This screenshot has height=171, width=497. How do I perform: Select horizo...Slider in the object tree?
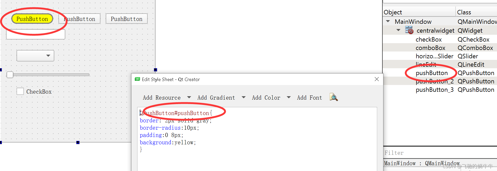click(434, 56)
